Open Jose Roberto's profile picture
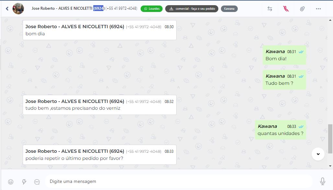Image resolution: width=333 pixels, height=190 pixels. click(18, 9)
